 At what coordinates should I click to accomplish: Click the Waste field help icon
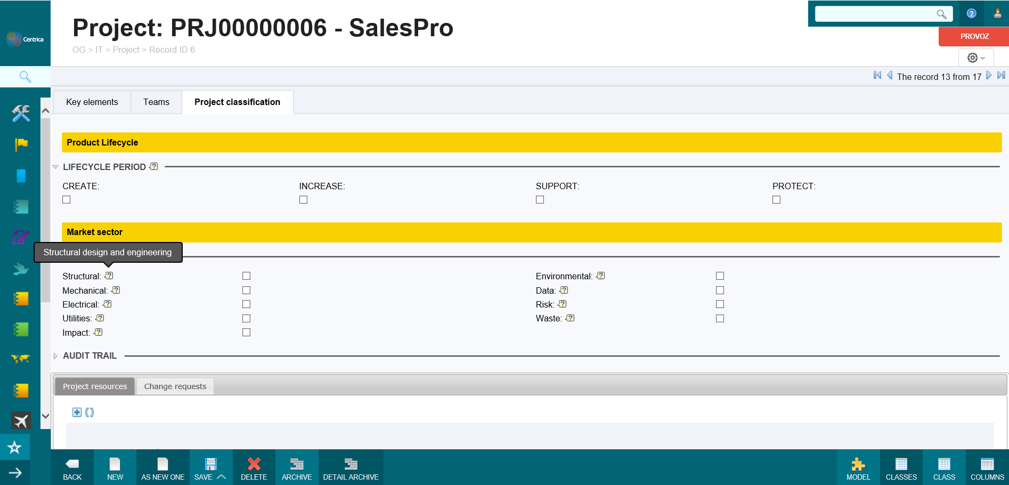tap(570, 318)
